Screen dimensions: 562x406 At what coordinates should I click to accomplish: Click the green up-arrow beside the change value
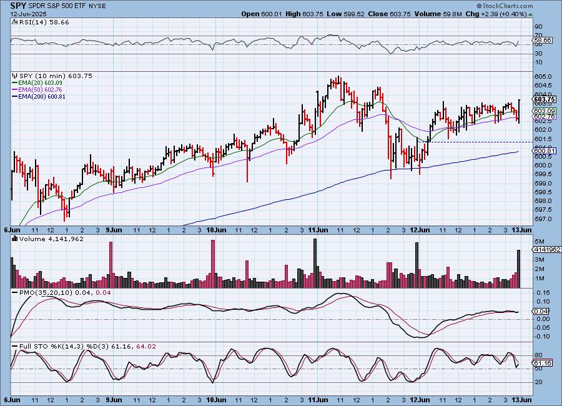tap(530, 14)
